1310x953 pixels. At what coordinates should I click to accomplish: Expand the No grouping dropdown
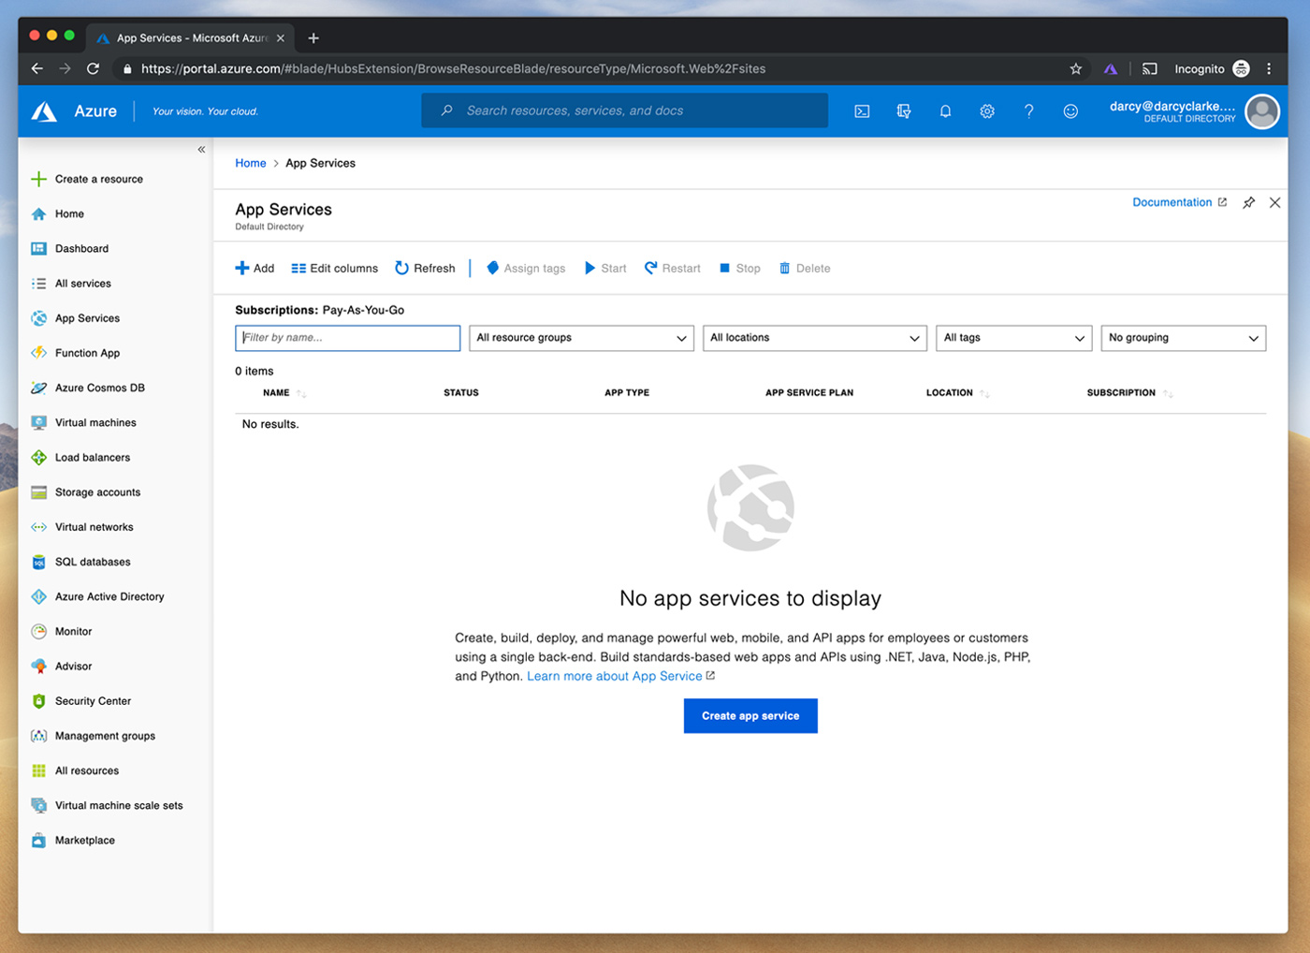[1184, 338]
